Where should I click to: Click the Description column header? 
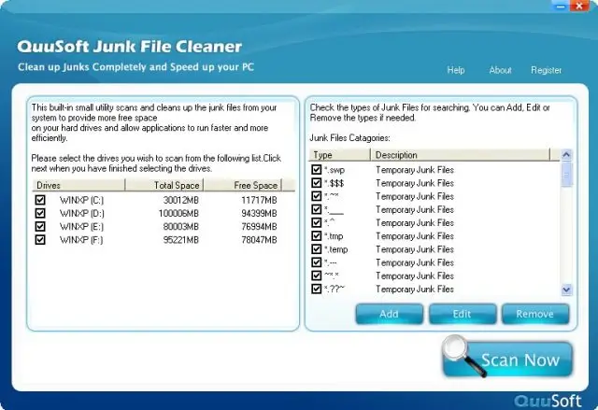coord(461,155)
